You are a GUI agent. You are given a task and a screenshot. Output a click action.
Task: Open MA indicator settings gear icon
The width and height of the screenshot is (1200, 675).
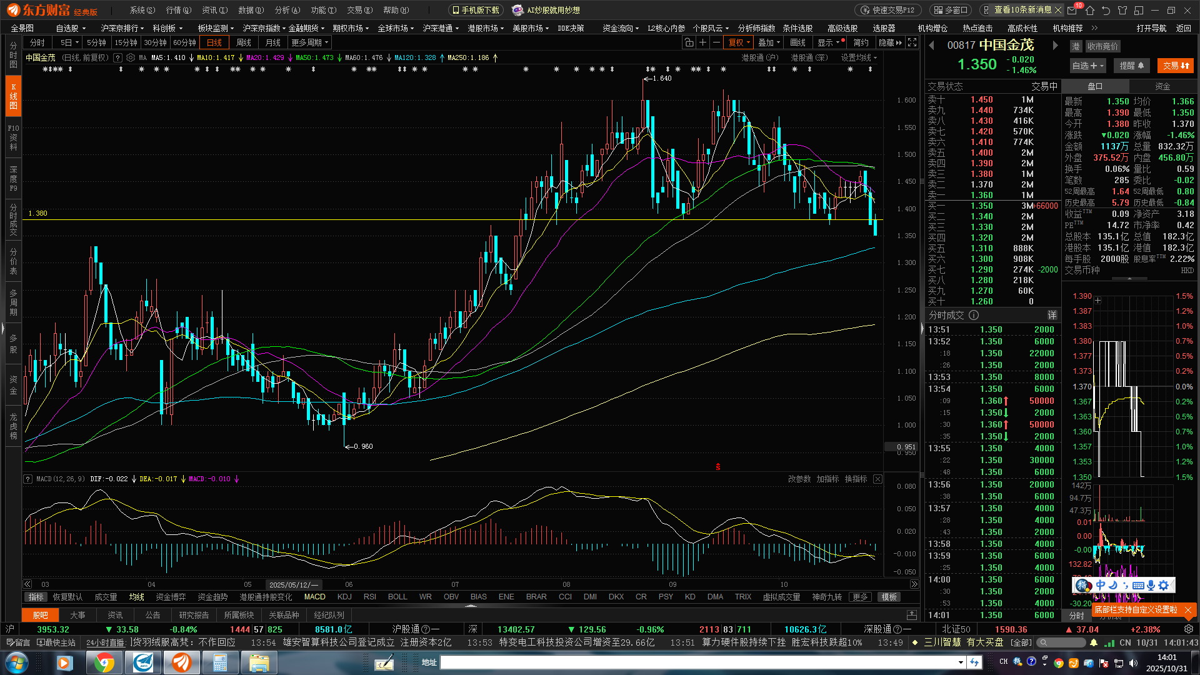tap(131, 57)
